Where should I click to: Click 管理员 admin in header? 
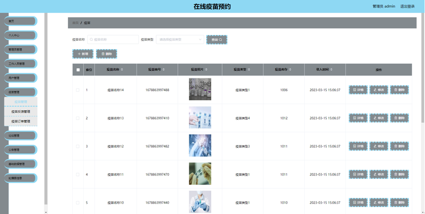click(384, 6)
